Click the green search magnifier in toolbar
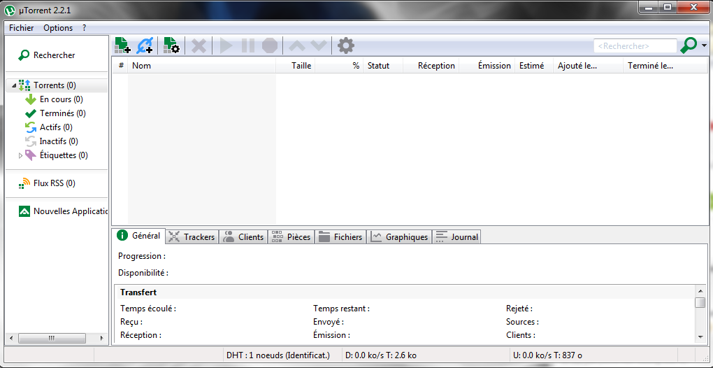713x368 pixels. [689, 45]
